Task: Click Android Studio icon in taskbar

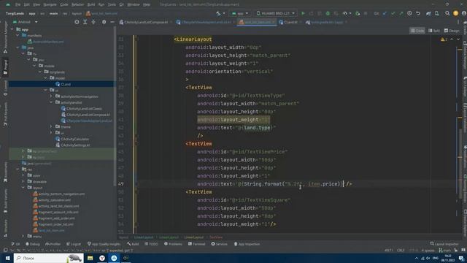Action: click(x=114, y=258)
